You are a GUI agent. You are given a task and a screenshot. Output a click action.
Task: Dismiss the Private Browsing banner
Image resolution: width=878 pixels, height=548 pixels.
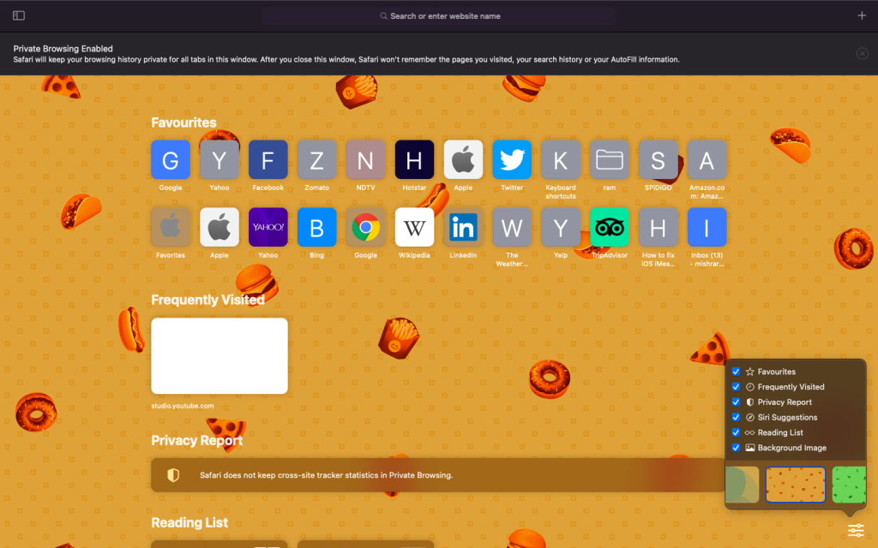[863, 53]
